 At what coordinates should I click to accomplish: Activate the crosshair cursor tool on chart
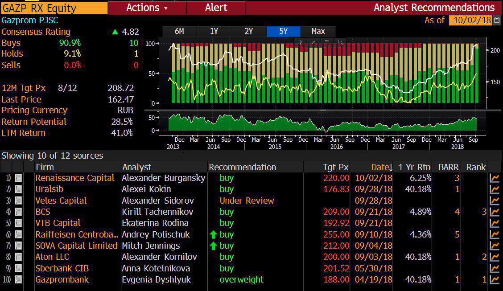click(300, 42)
